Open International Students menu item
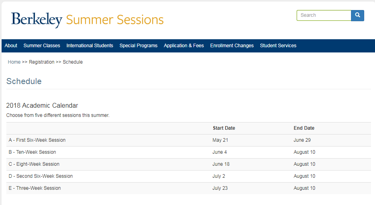Image resolution: width=375 pixels, height=205 pixels. (x=90, y=46)
